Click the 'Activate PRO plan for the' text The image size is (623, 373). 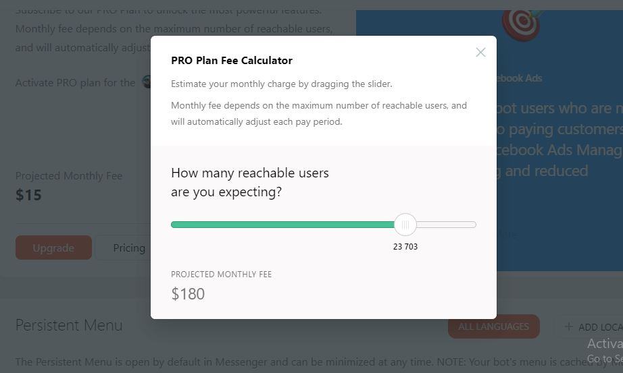point(75,83)
